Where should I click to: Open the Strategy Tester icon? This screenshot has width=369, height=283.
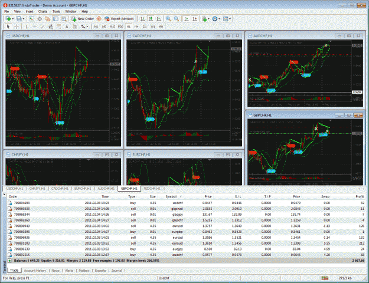[64, 19]
